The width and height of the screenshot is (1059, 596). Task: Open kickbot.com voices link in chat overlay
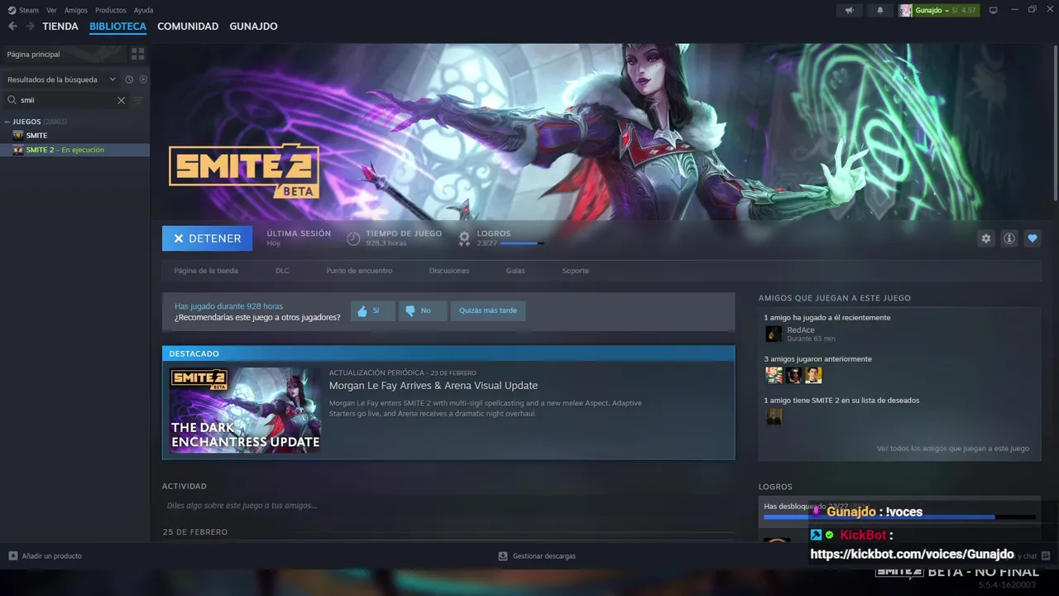pos(912,555)
